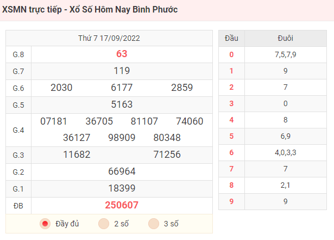
Task: Click the date header Thứ 7 17/09/2022
Action: coord(109,38)
